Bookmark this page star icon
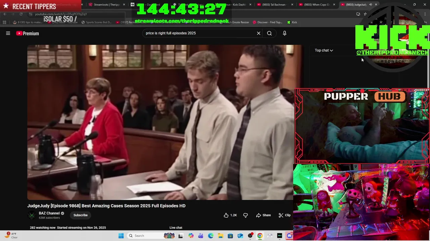Screen dimensions: 430x241 point(365,14)
